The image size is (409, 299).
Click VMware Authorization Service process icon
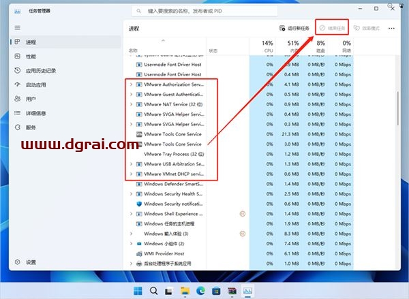(x=139, y=84)
